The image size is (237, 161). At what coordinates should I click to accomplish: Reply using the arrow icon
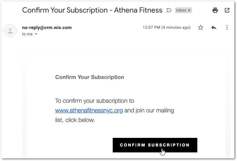[214, 27]
